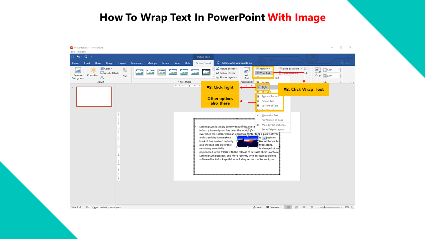Select slide 1 thumbnail in the panel
Screen dimensions: 425x239
[x=94, y=97]
